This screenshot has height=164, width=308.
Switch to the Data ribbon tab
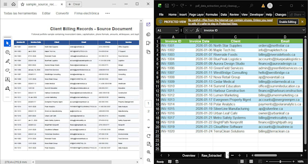(x=224, y=14)
